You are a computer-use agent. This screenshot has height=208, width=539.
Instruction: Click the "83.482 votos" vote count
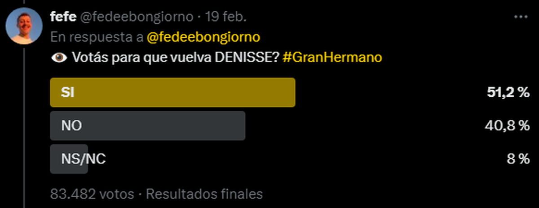[92, 194]
